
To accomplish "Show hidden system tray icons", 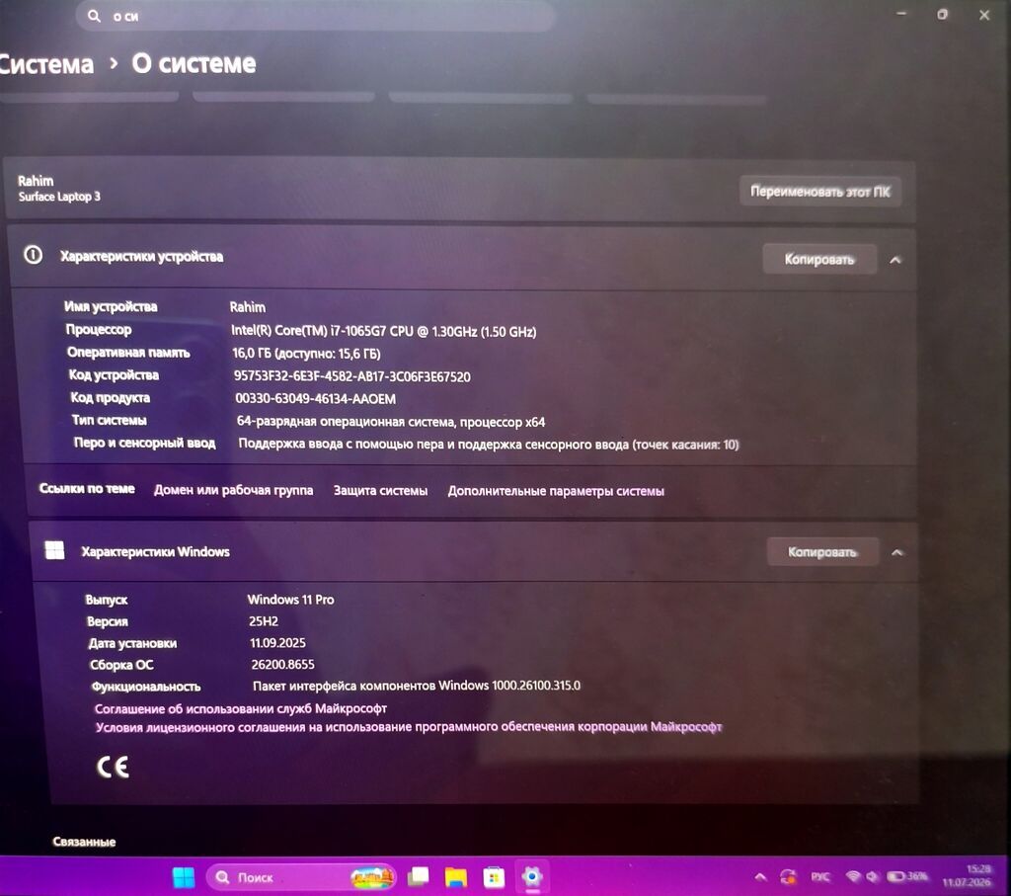I will coord(761,876).
